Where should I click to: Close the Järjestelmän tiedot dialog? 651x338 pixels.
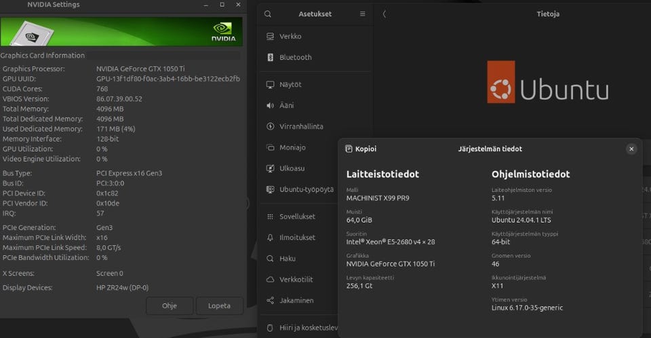[x=631, y=149]
